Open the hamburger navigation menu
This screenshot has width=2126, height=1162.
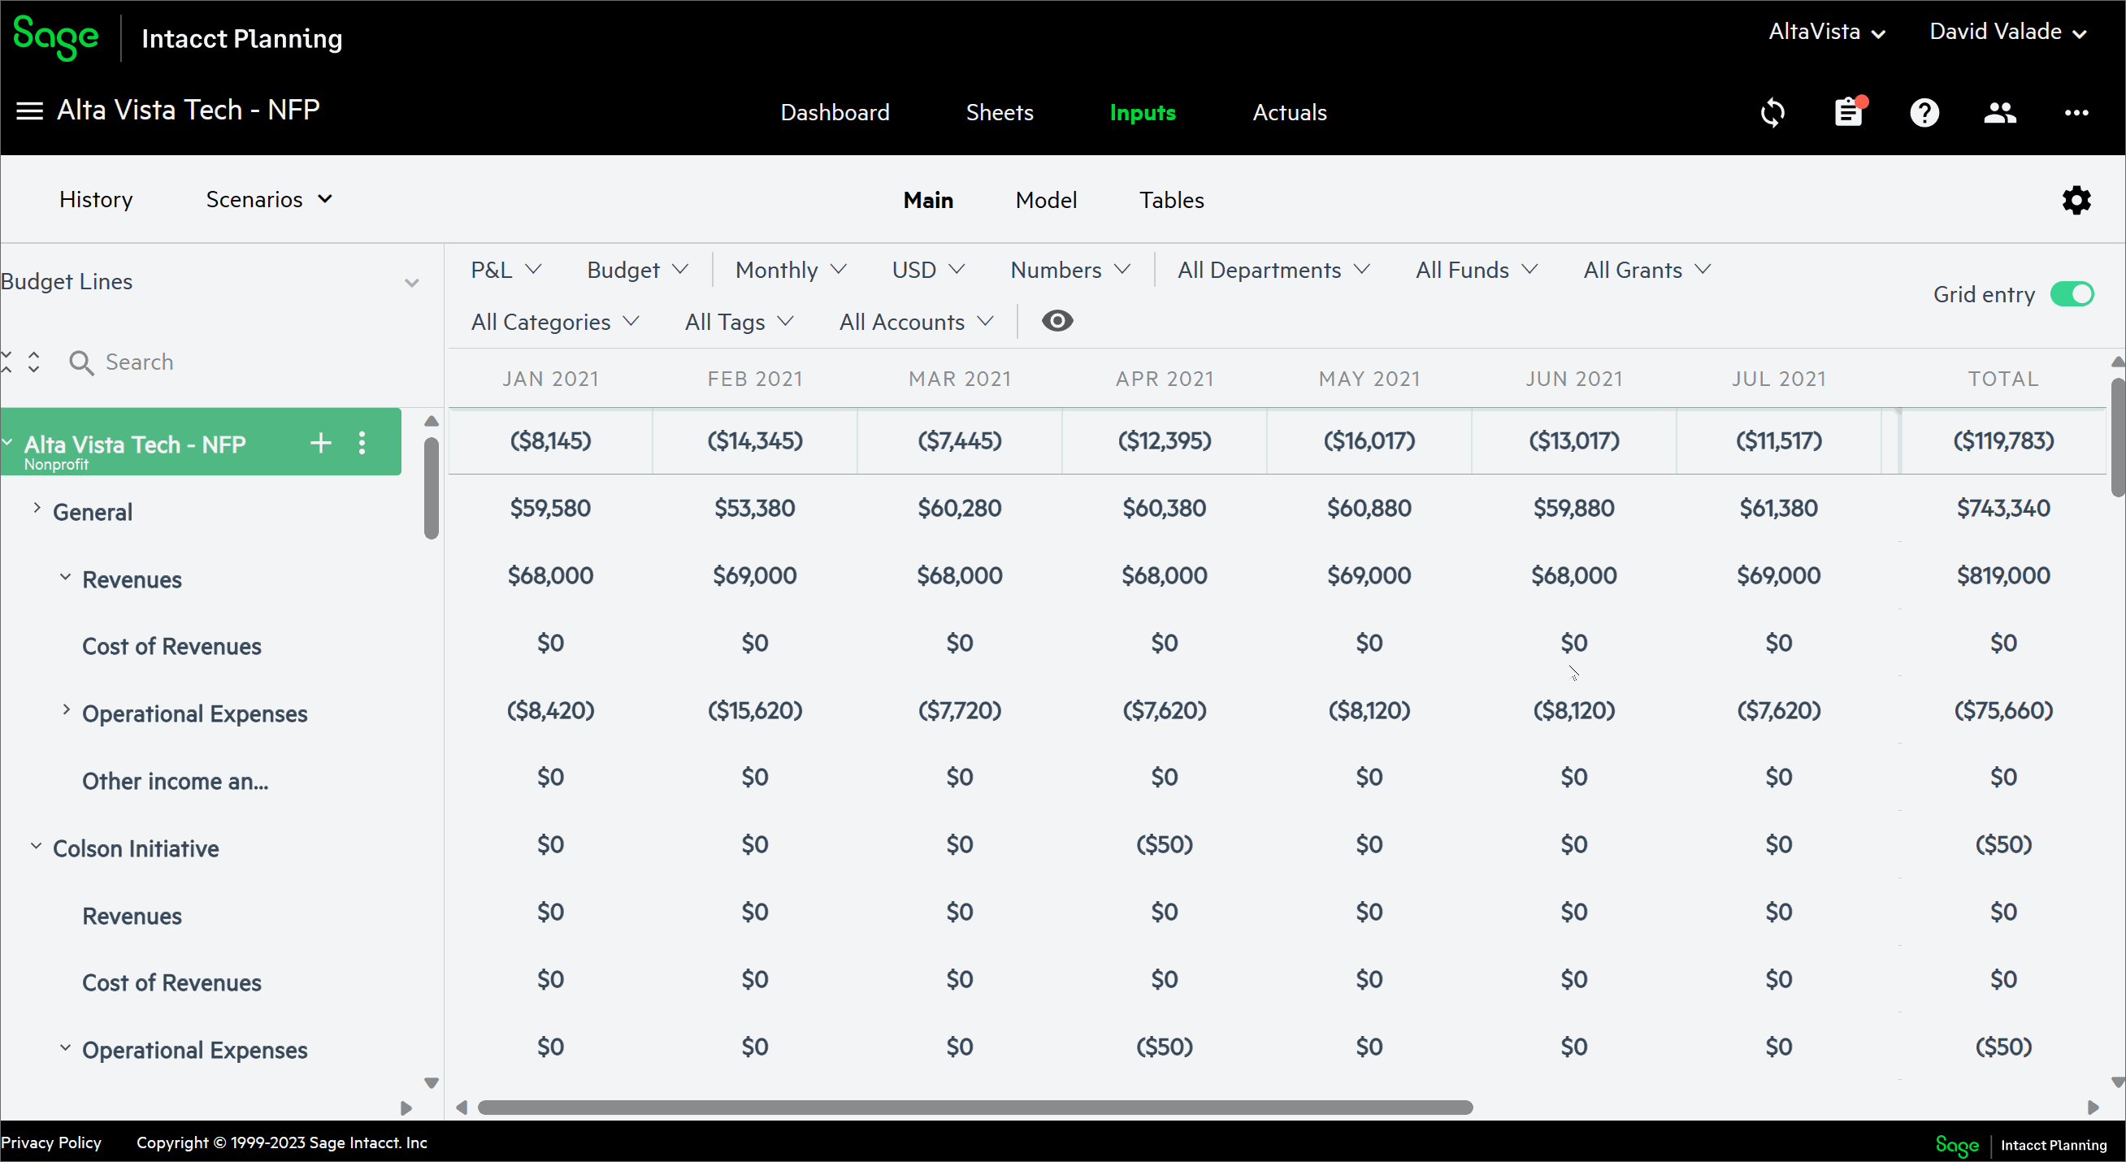coord(30,111)
